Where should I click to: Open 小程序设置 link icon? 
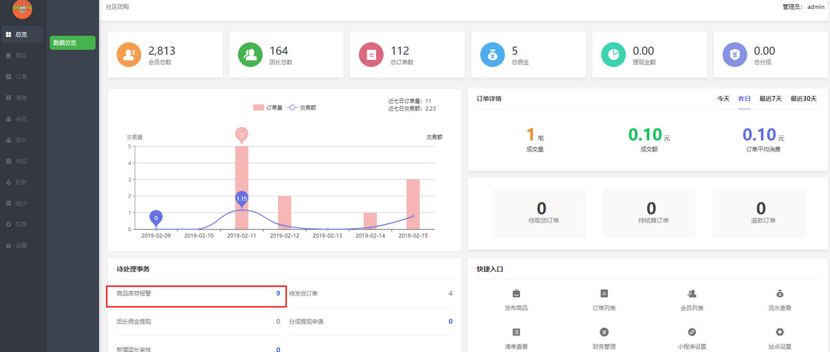click(692, 333)
